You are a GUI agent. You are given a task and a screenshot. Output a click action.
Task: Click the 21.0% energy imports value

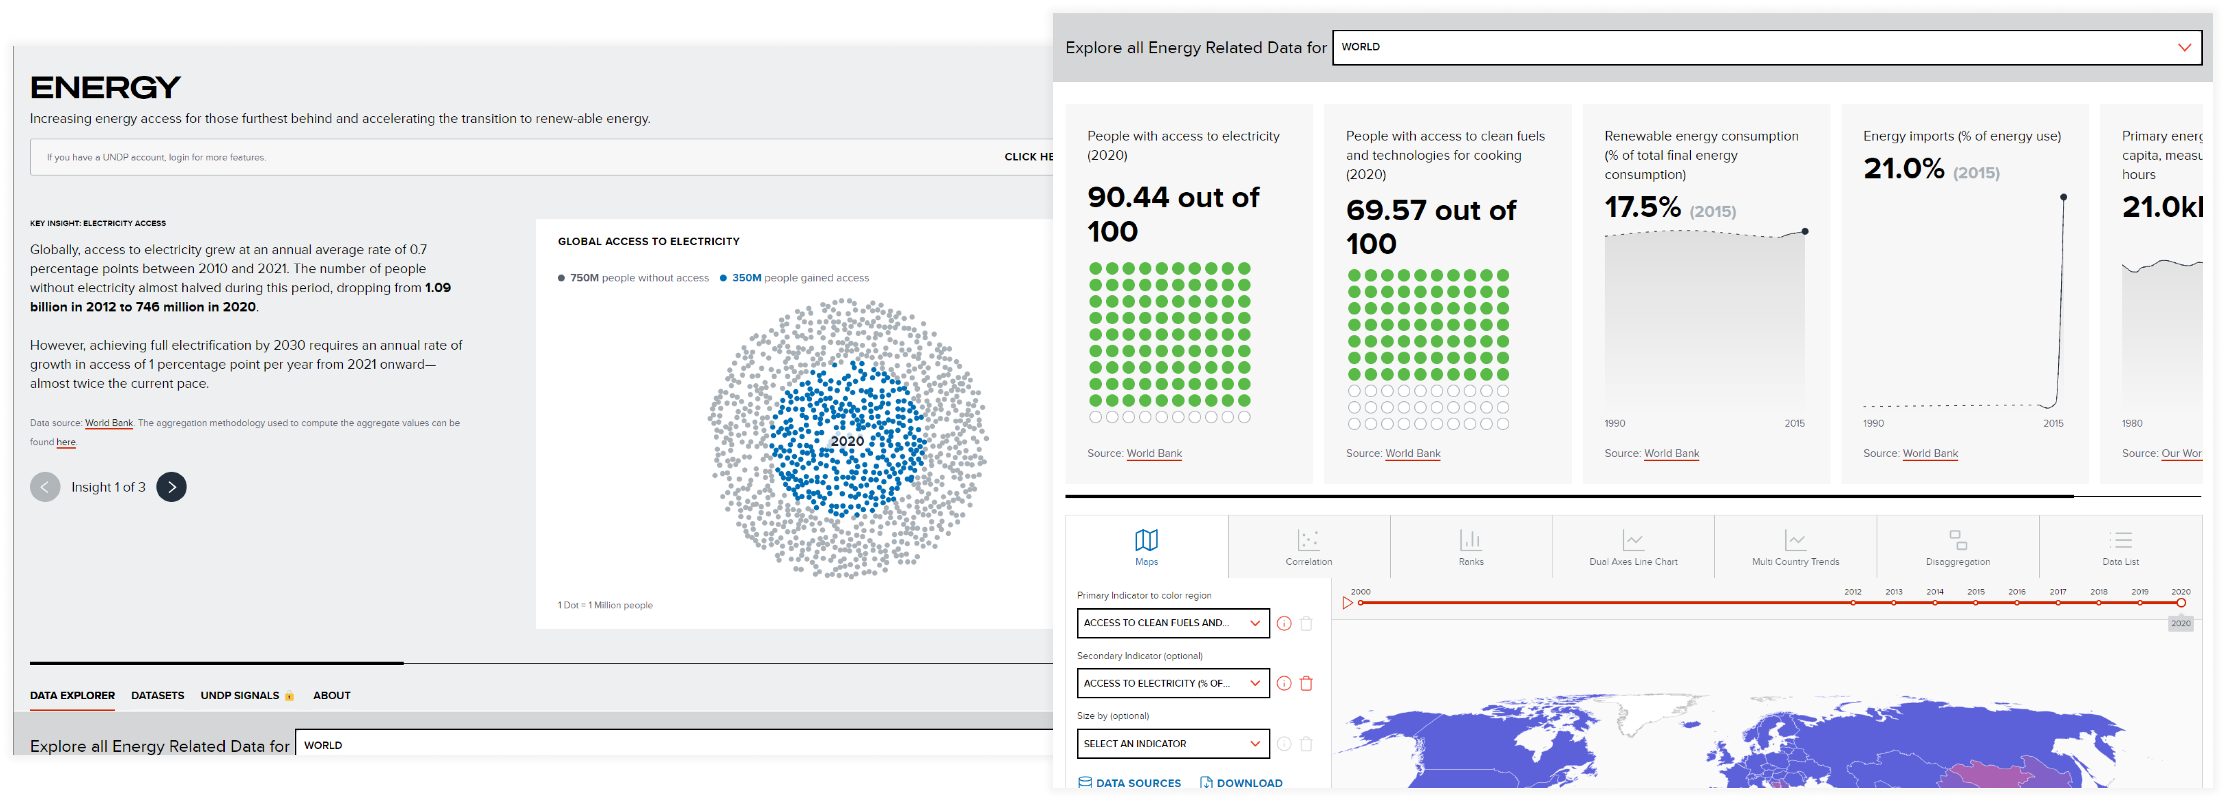click(1904, 169)
